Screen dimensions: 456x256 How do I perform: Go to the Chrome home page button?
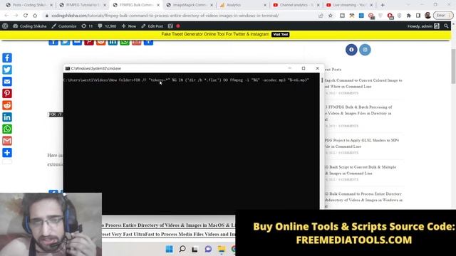35,16
